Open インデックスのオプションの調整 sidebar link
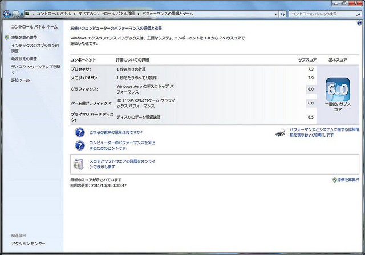This screenshot has height=255, width=365. tap(35, 48)
